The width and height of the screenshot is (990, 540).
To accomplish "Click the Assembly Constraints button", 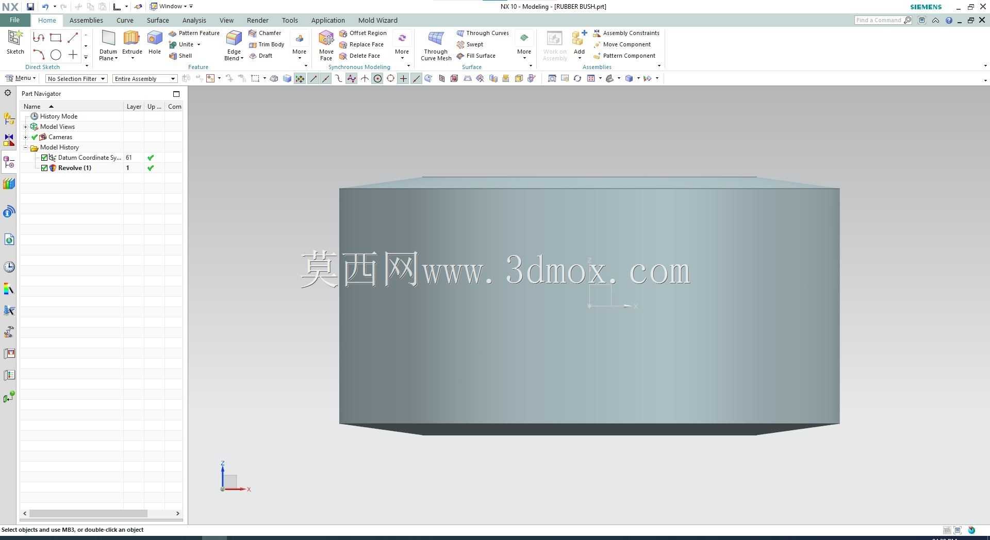I will coord(626,33).
